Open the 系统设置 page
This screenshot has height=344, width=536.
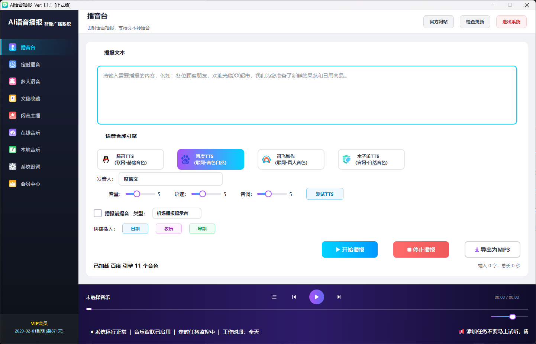click(39, 167)
